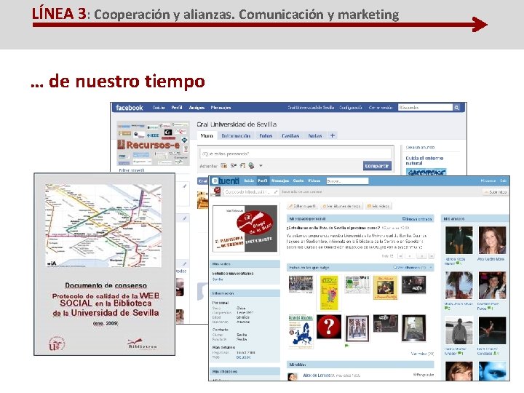Click the Ver todas photos link

point(422,354)
